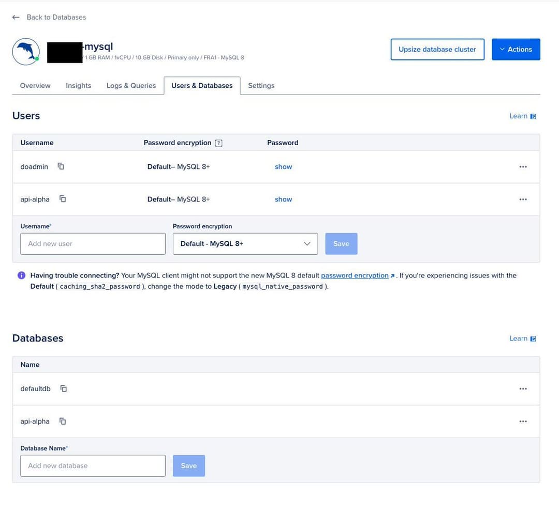Click the MySQL dolphin cluster logo
The width and height of the screenshot is (559, 512).
pos(26,52)
